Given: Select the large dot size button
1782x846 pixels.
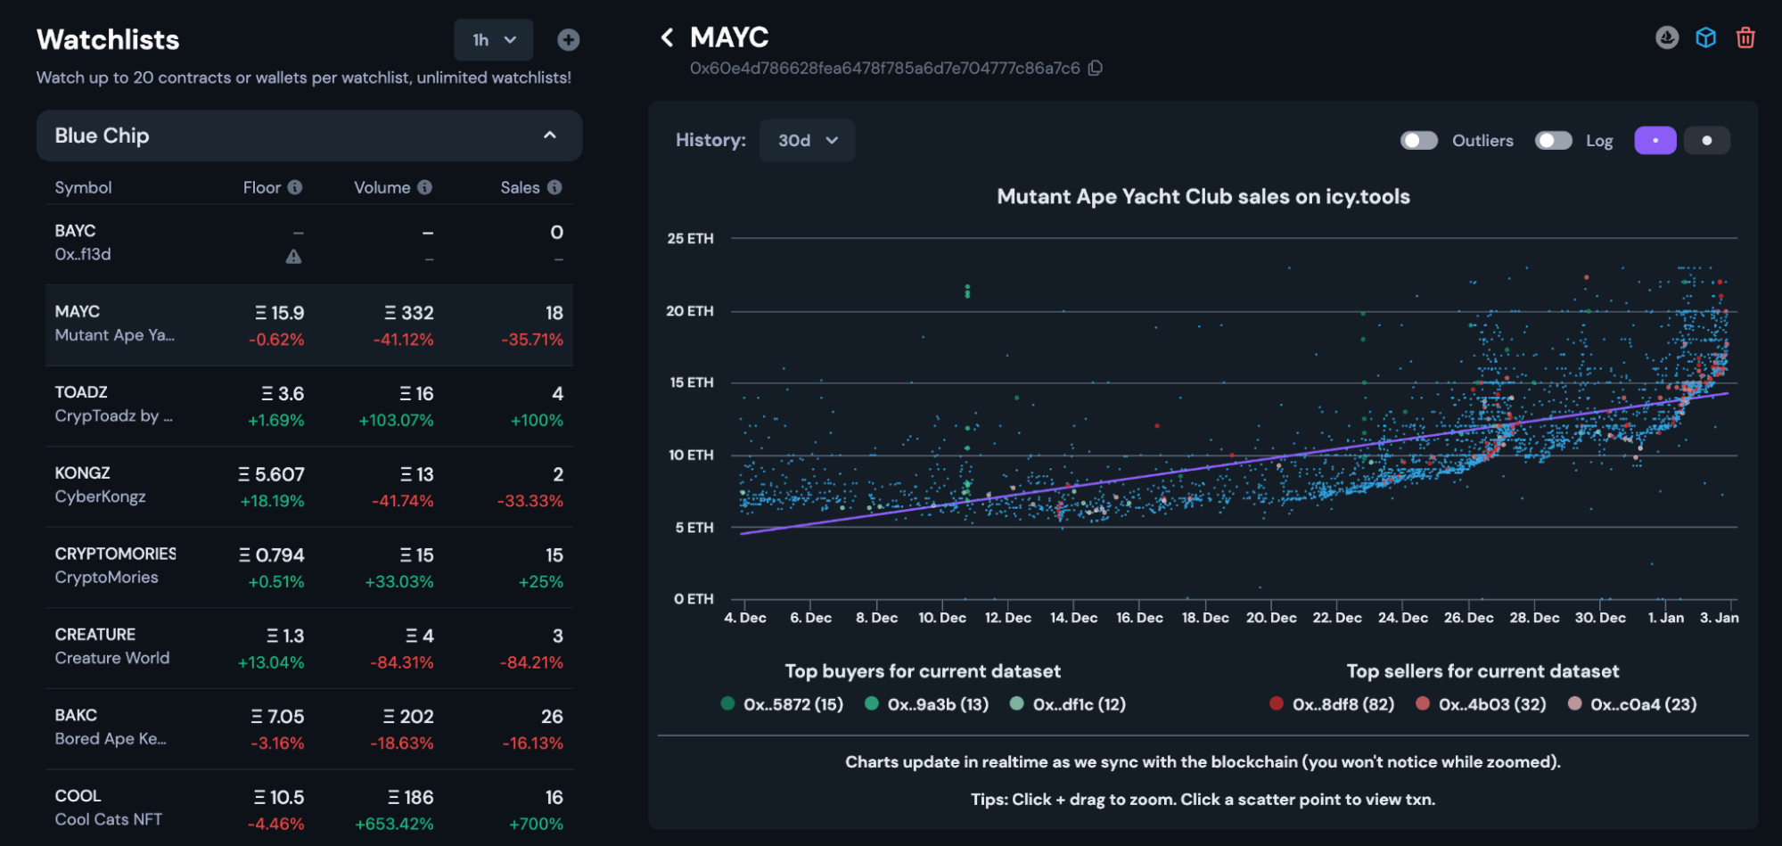Looking at the screenshot, I should click(1707, 140).
